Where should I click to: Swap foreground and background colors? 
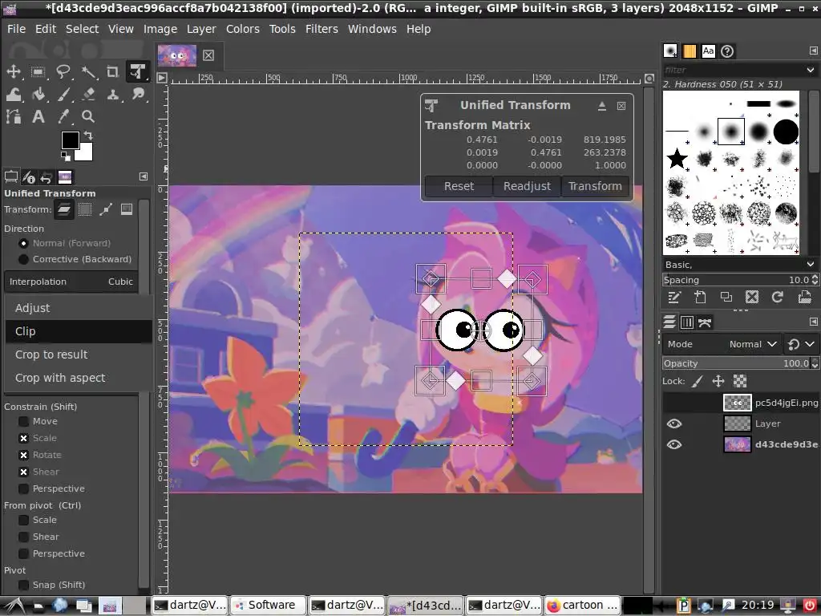[x=88, y=135]
